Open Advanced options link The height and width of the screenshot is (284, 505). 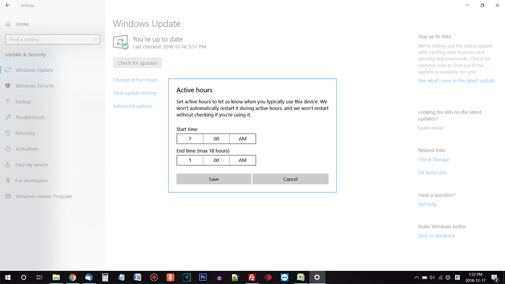133,106
